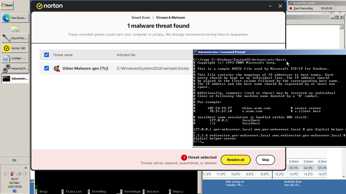This screenshot has height=194, width=346.
Task: Click FldrList in the terminal menu bar
Action: click(x=74, y=191)
